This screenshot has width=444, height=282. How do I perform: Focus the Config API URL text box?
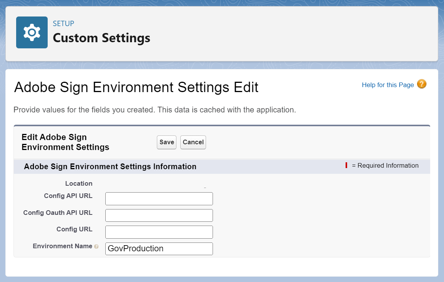[x=159, y=199]
